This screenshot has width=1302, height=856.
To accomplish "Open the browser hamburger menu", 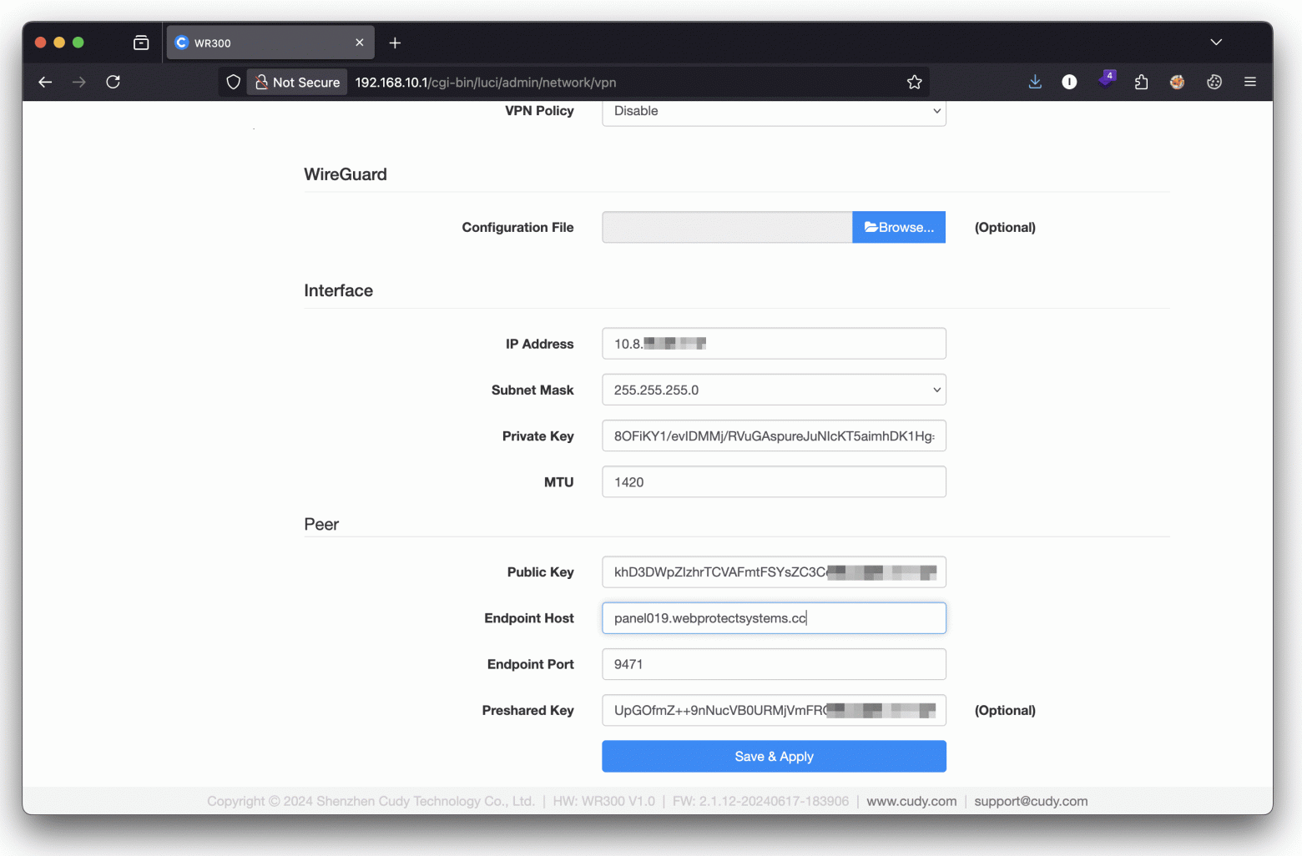I will [1249, 82].
